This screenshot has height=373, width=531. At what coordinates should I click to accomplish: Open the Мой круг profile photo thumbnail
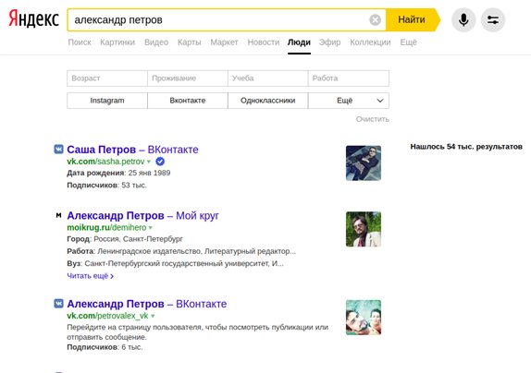364,229
